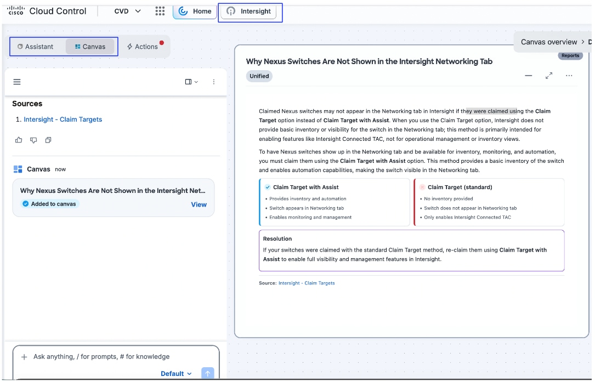Minimize the canvas card
Screen dimensions: 595x382
tap(528, 76)
